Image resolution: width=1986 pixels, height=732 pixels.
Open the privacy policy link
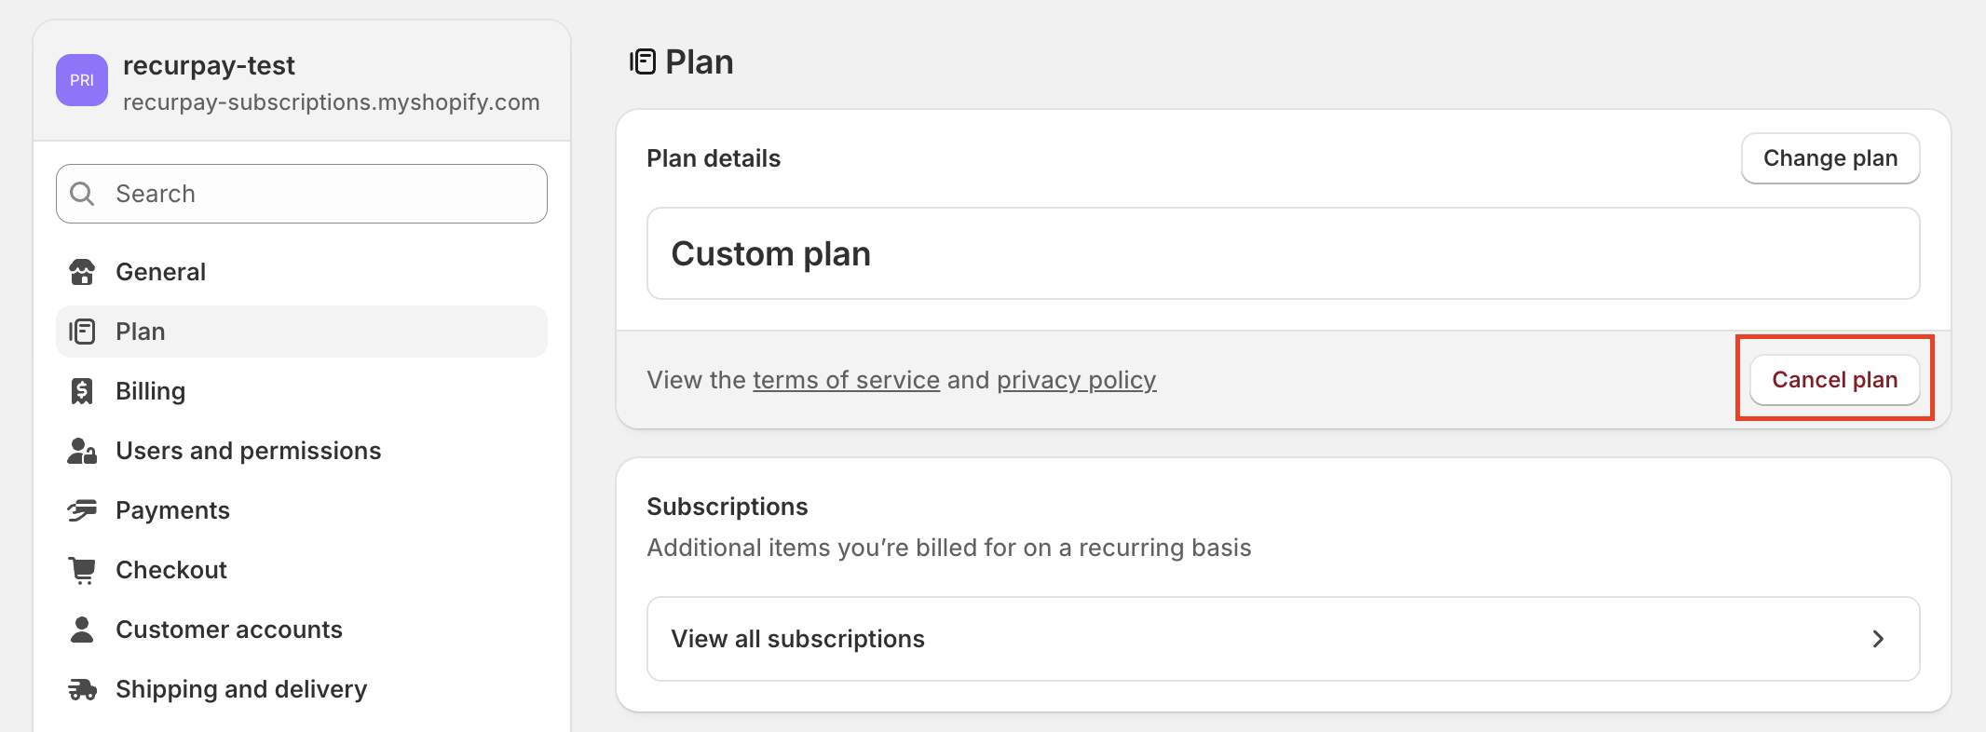(x=1077, y=380)
